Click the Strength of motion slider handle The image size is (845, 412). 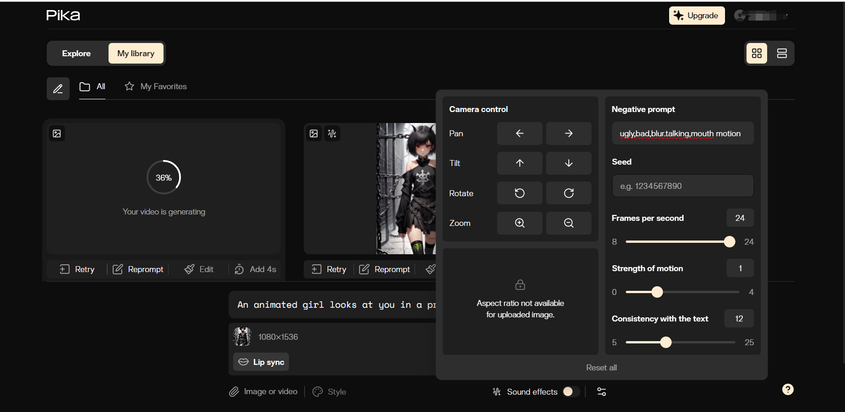[657, 292]
